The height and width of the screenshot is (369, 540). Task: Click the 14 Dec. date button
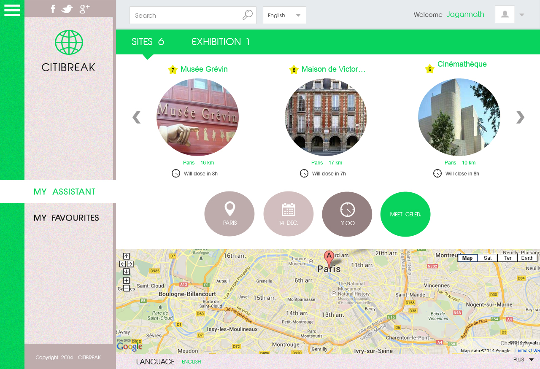click(x=289, y=214)
